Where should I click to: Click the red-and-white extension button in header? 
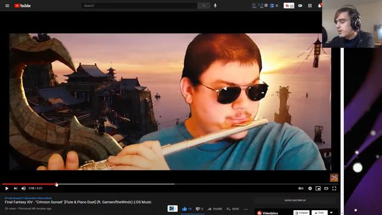[289, 5]
